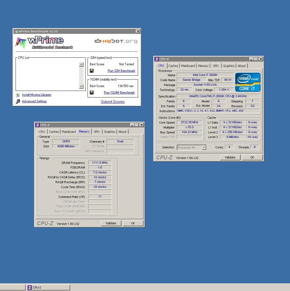The height and width of the screenshot is (291, 290).
Task: Click the Sandy Bridge code name field
Action: click(192, 80)
